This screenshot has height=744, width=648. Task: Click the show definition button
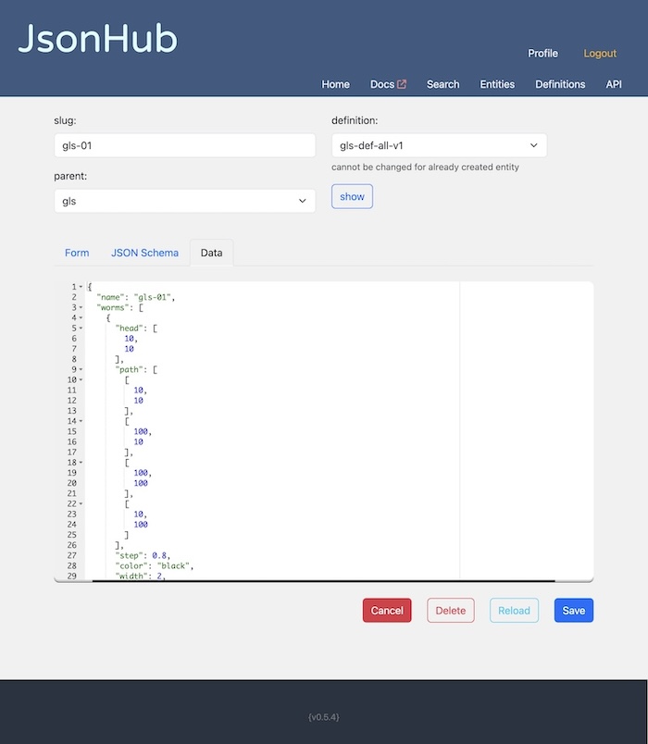click(352, 196)
